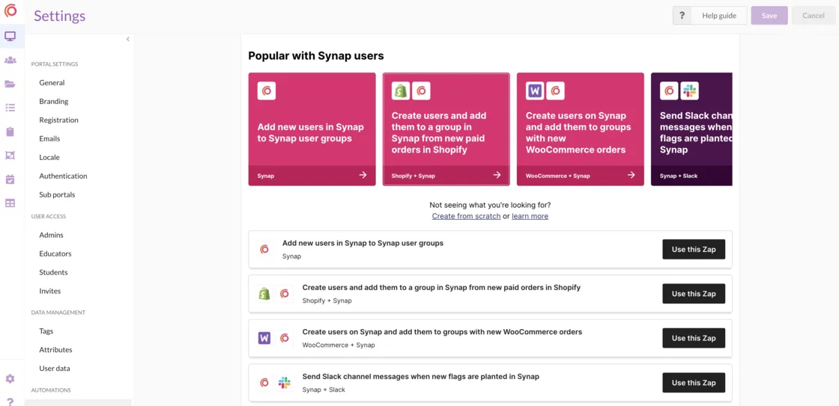The image size is (839, 406).
Task: Open the folder icon in left rail
Action: (x=10, y=84)
